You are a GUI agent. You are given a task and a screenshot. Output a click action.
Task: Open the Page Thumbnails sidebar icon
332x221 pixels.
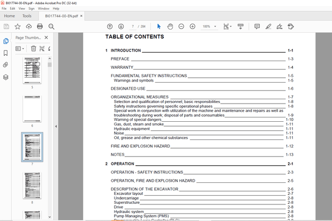coord(6,41)
